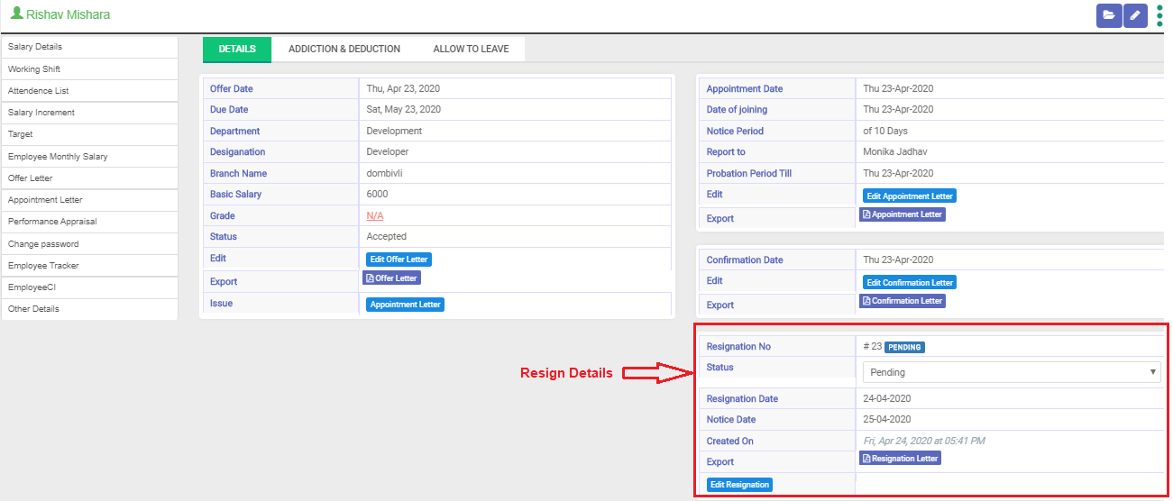
Task: Click Edit Confirmation Letter button
Action: pos(910,282)
